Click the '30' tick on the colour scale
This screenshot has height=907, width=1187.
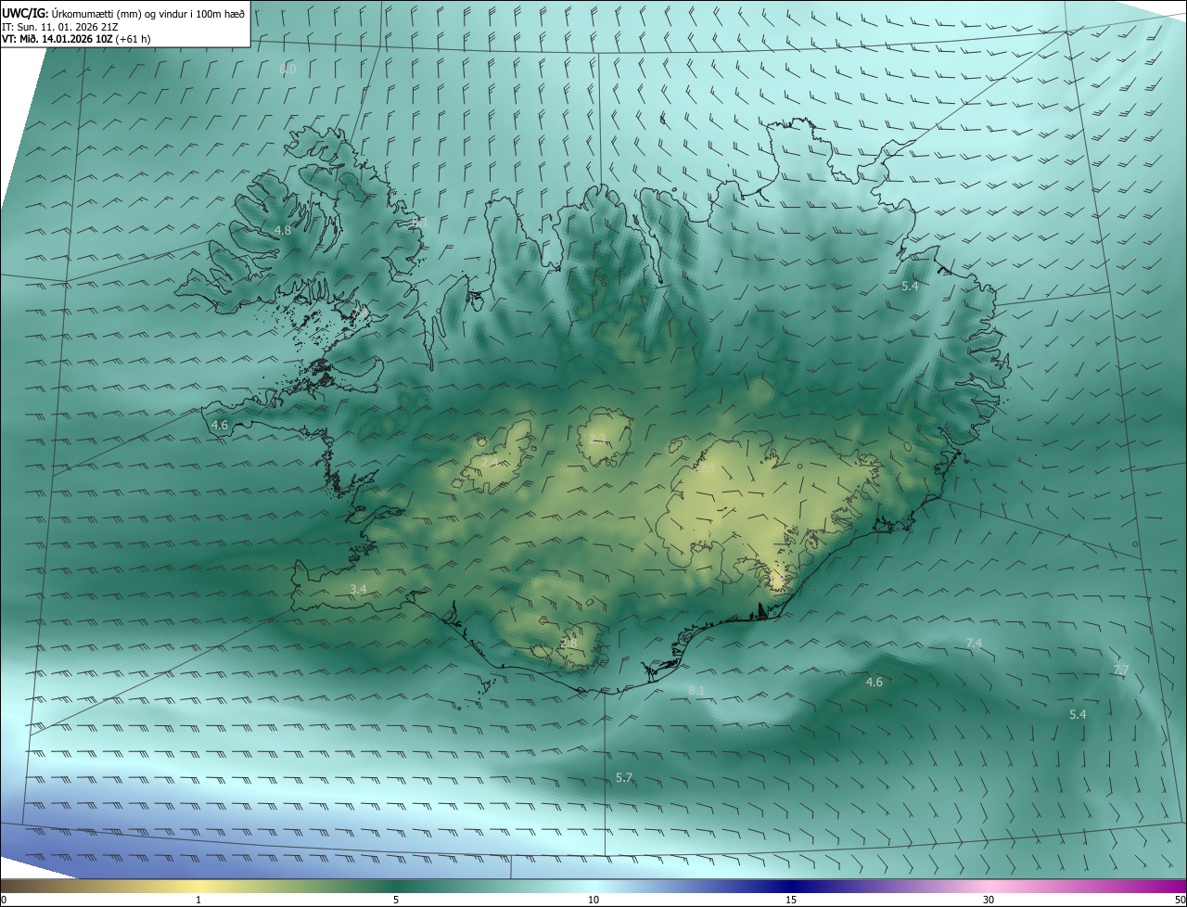989,900
